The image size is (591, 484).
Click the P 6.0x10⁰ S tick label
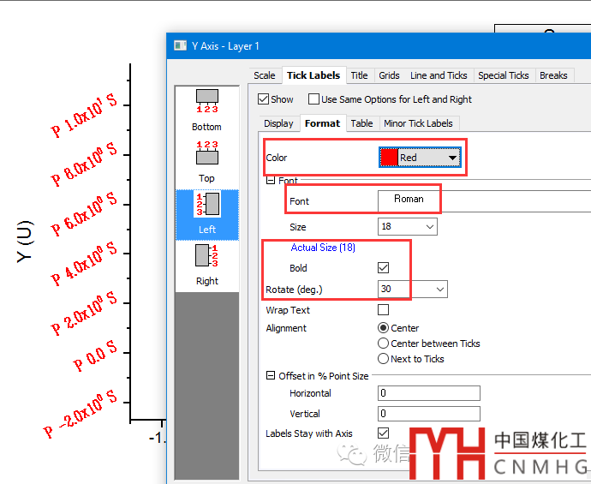[x=84, y=214]
